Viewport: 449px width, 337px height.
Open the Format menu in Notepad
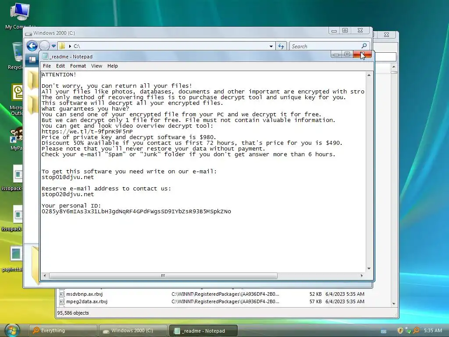click(78, 66)
